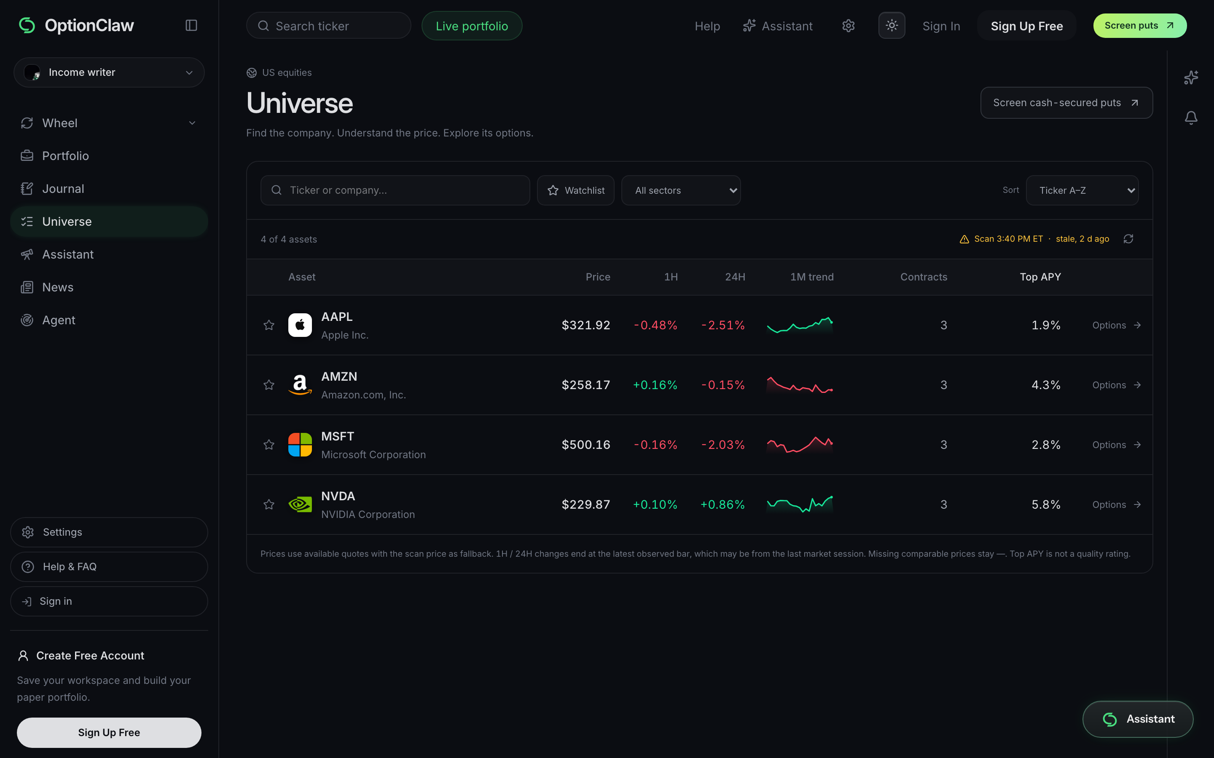This screenshot has width=1214, height=758.
Task: Click the 24H column header
Action: click(735, 277)
